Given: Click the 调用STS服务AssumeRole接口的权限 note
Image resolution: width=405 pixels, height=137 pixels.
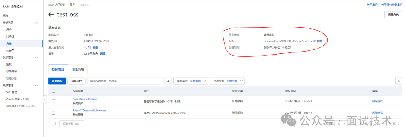Looking at the screenshot, I should pyautogui.click(x=164, y=113).
